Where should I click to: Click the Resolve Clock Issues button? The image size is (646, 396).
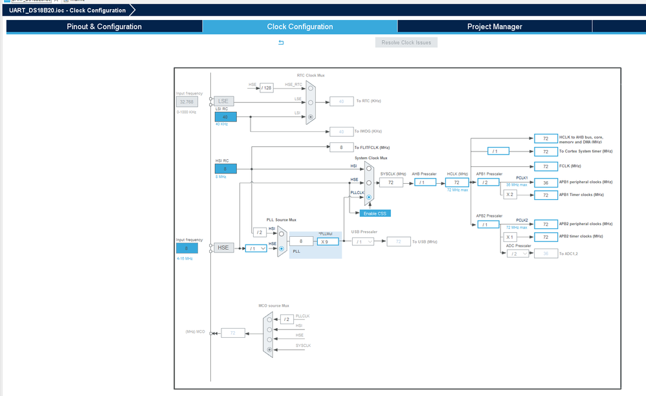(x=407, y=43)
